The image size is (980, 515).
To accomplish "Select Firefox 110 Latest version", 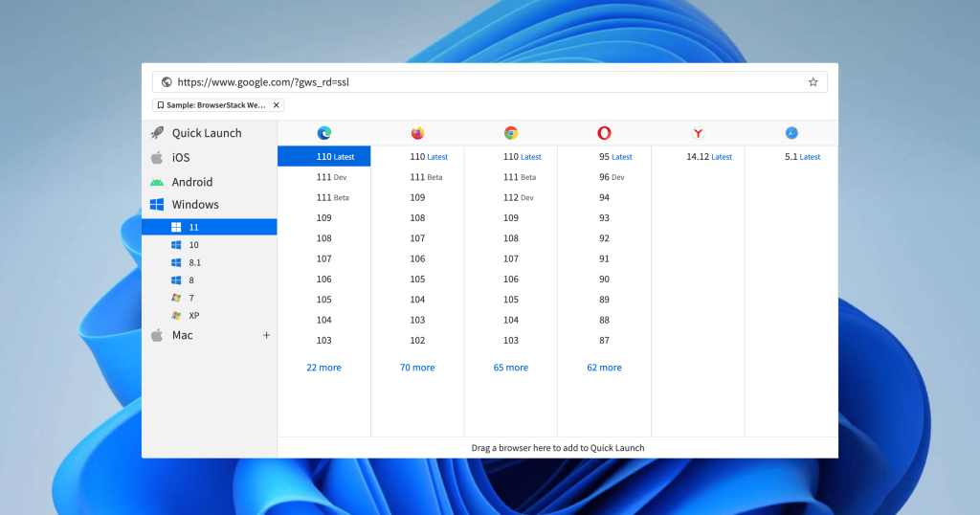I will point(428,157).
